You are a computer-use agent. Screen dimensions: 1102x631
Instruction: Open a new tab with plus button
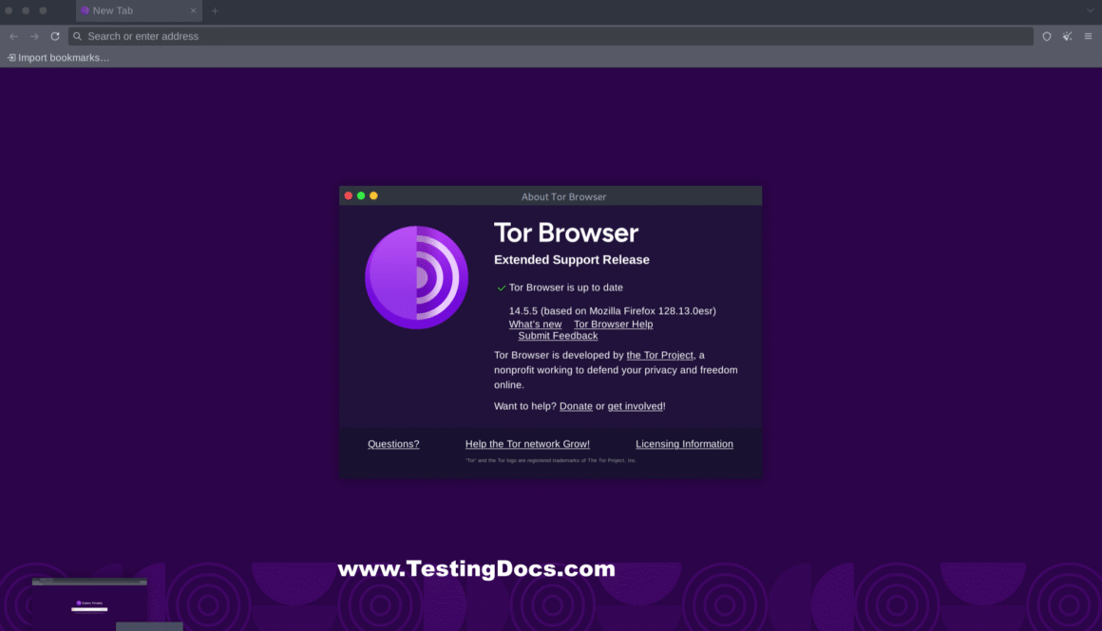215,10
